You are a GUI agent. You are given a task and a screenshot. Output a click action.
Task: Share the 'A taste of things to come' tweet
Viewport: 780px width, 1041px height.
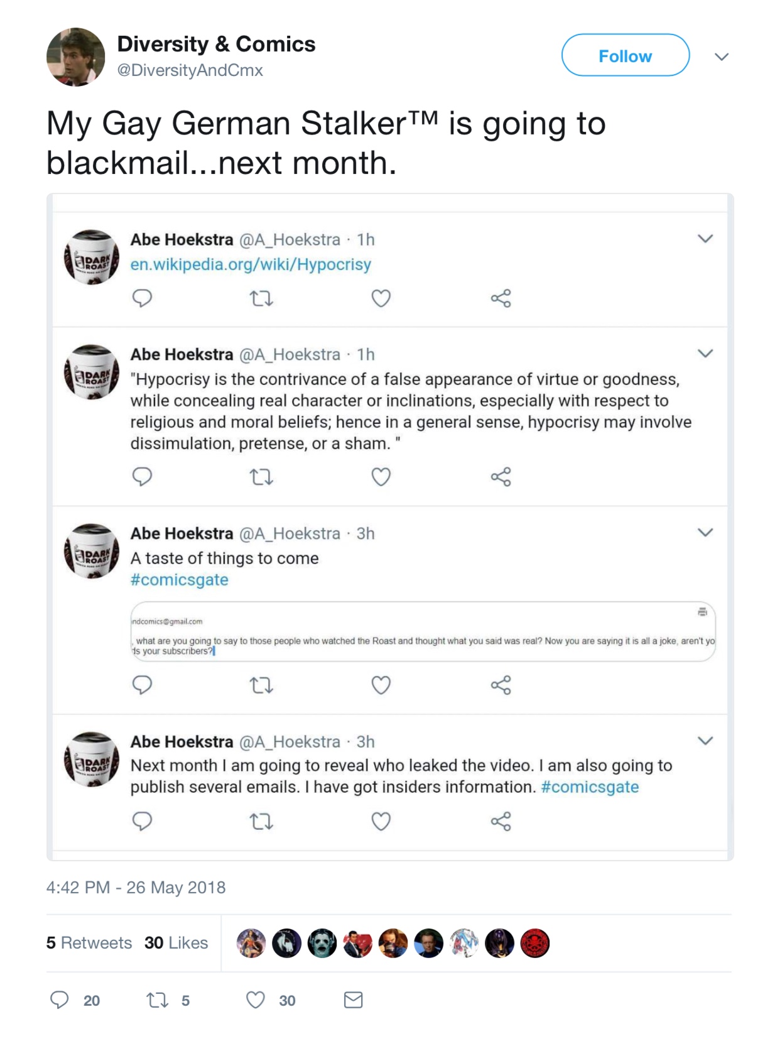point(501,685)
